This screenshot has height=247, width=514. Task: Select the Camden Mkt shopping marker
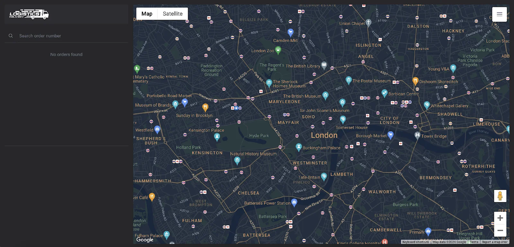click(290, 32)
